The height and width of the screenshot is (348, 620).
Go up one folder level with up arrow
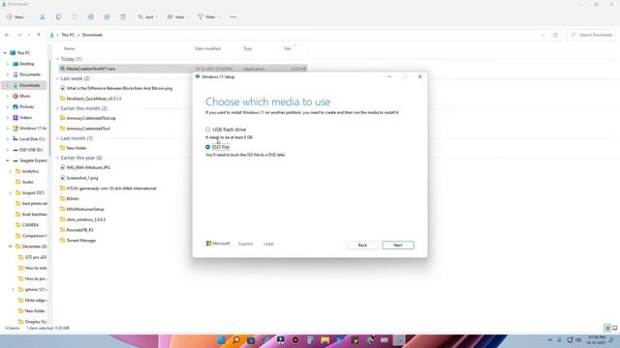[39, 35]
